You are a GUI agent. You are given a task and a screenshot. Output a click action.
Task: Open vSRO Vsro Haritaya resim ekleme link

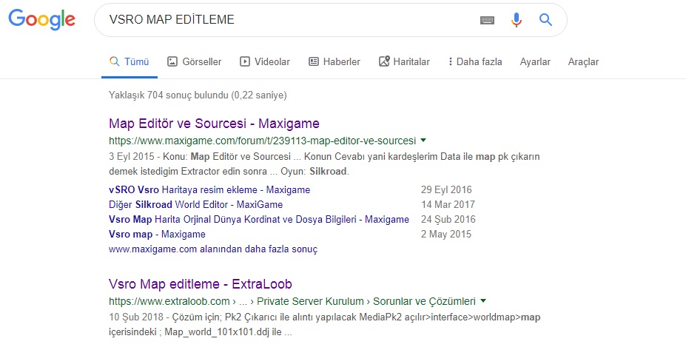(209, 190)
